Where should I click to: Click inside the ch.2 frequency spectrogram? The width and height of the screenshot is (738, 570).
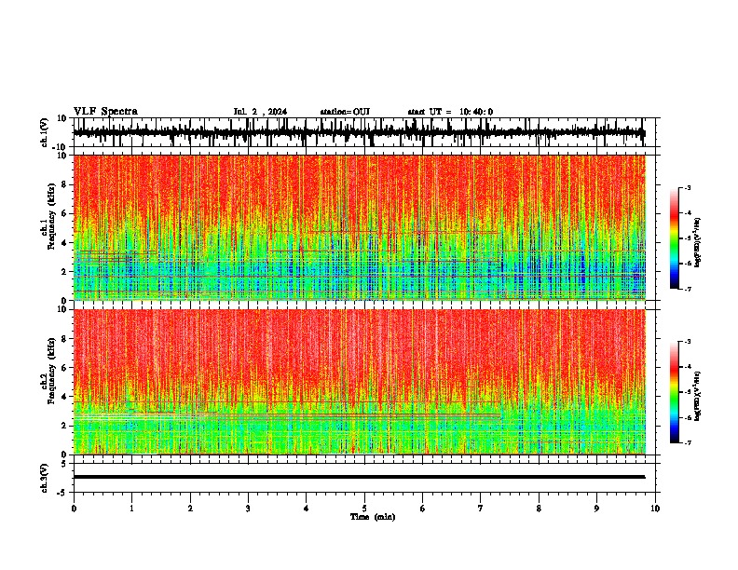click(359, 382)
